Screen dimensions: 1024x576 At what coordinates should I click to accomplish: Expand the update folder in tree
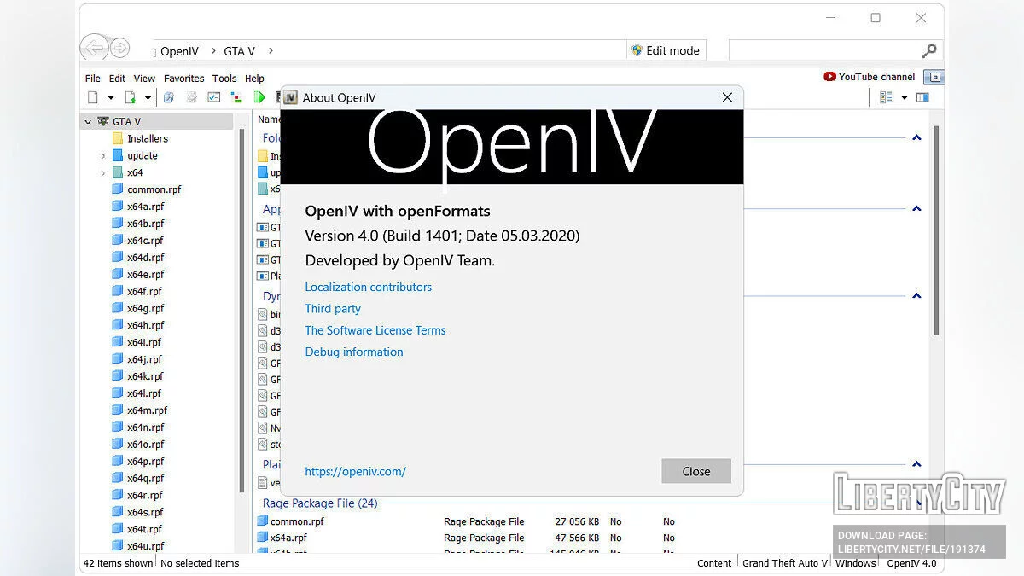[x=103, y=156]
